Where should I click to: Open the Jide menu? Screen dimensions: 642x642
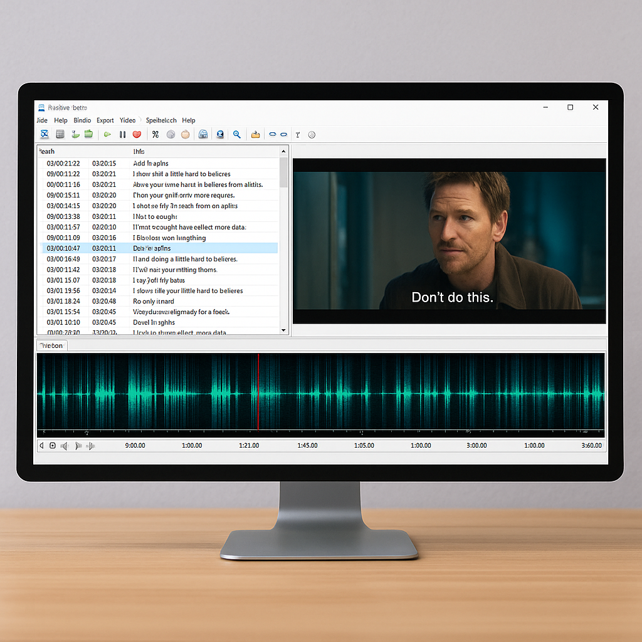click(42, 120)
